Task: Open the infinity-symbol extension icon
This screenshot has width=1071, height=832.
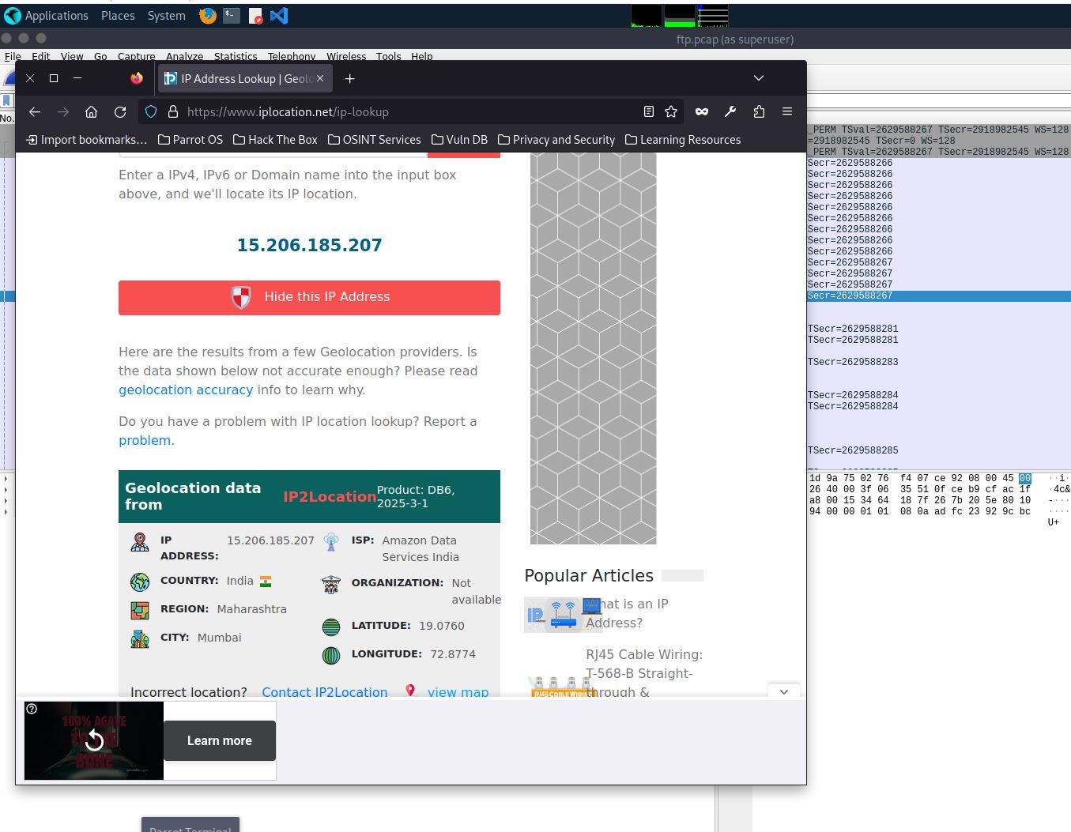Action: point(702,111)
